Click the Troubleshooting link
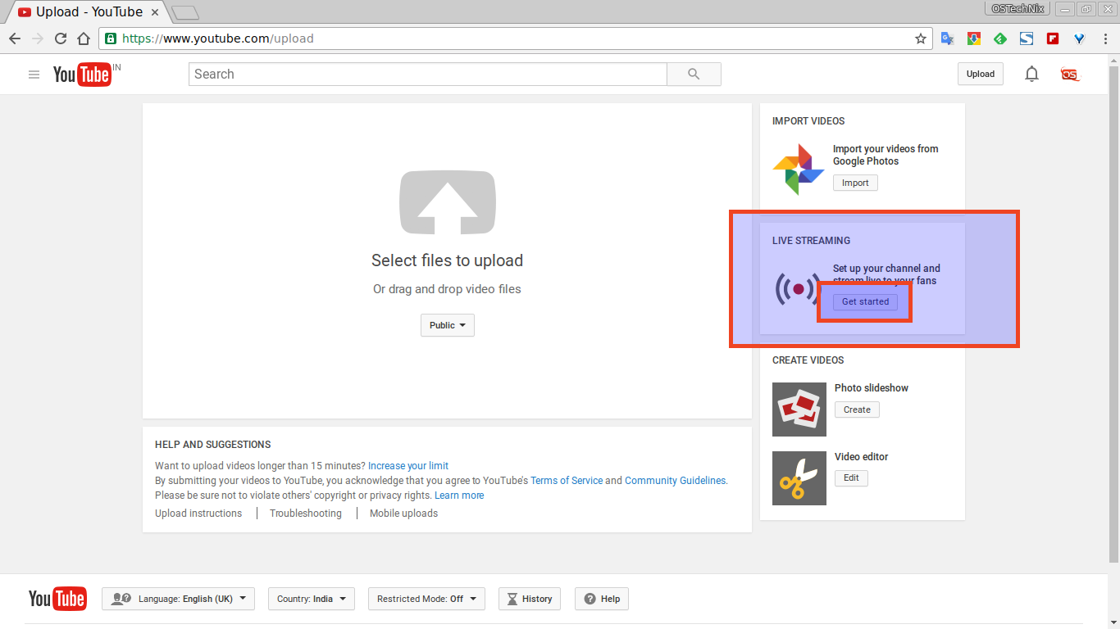 tap(306, 514)
